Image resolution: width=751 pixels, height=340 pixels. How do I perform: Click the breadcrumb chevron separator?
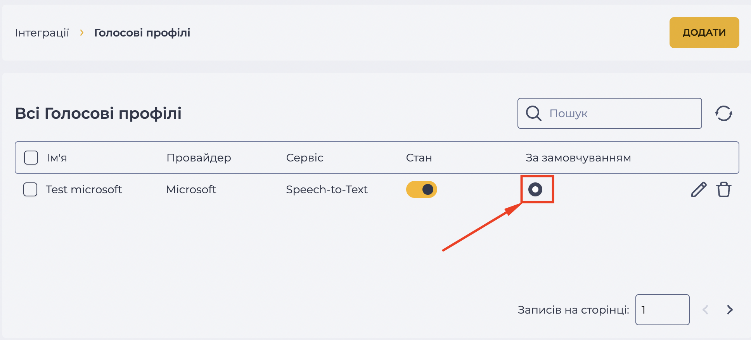point(81,33)
